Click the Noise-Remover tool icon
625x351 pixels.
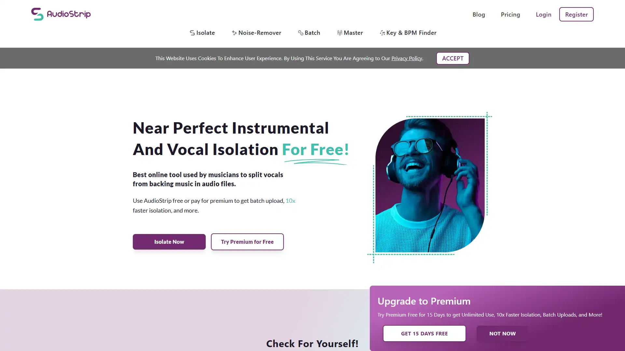234,32
